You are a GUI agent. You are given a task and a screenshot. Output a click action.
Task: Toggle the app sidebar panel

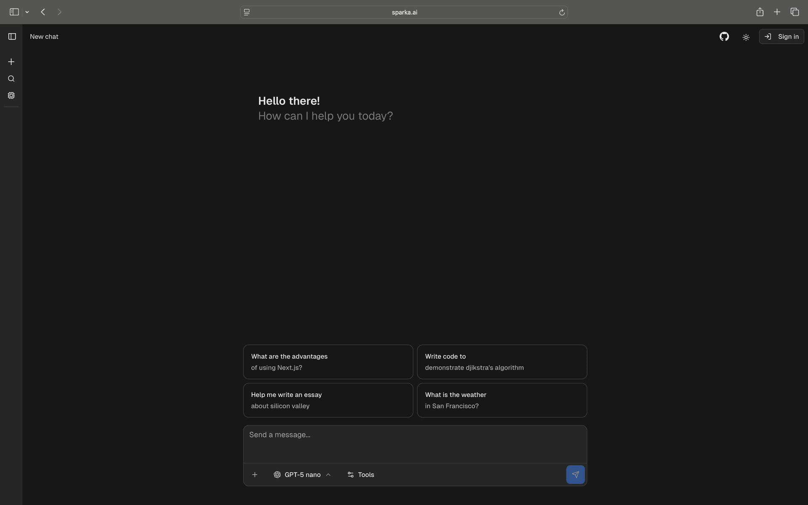[x=12, y=37]
